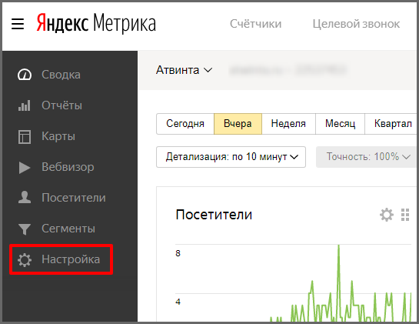Select the Сегодня period
Screen dimensions: 419x324
[185, 124]
